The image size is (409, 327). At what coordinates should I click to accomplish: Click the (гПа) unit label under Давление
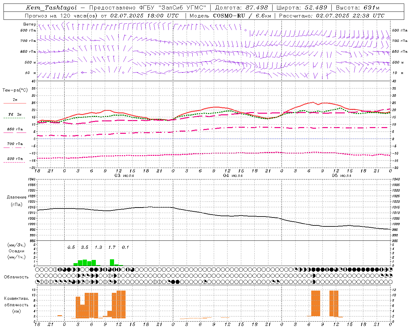17,205
